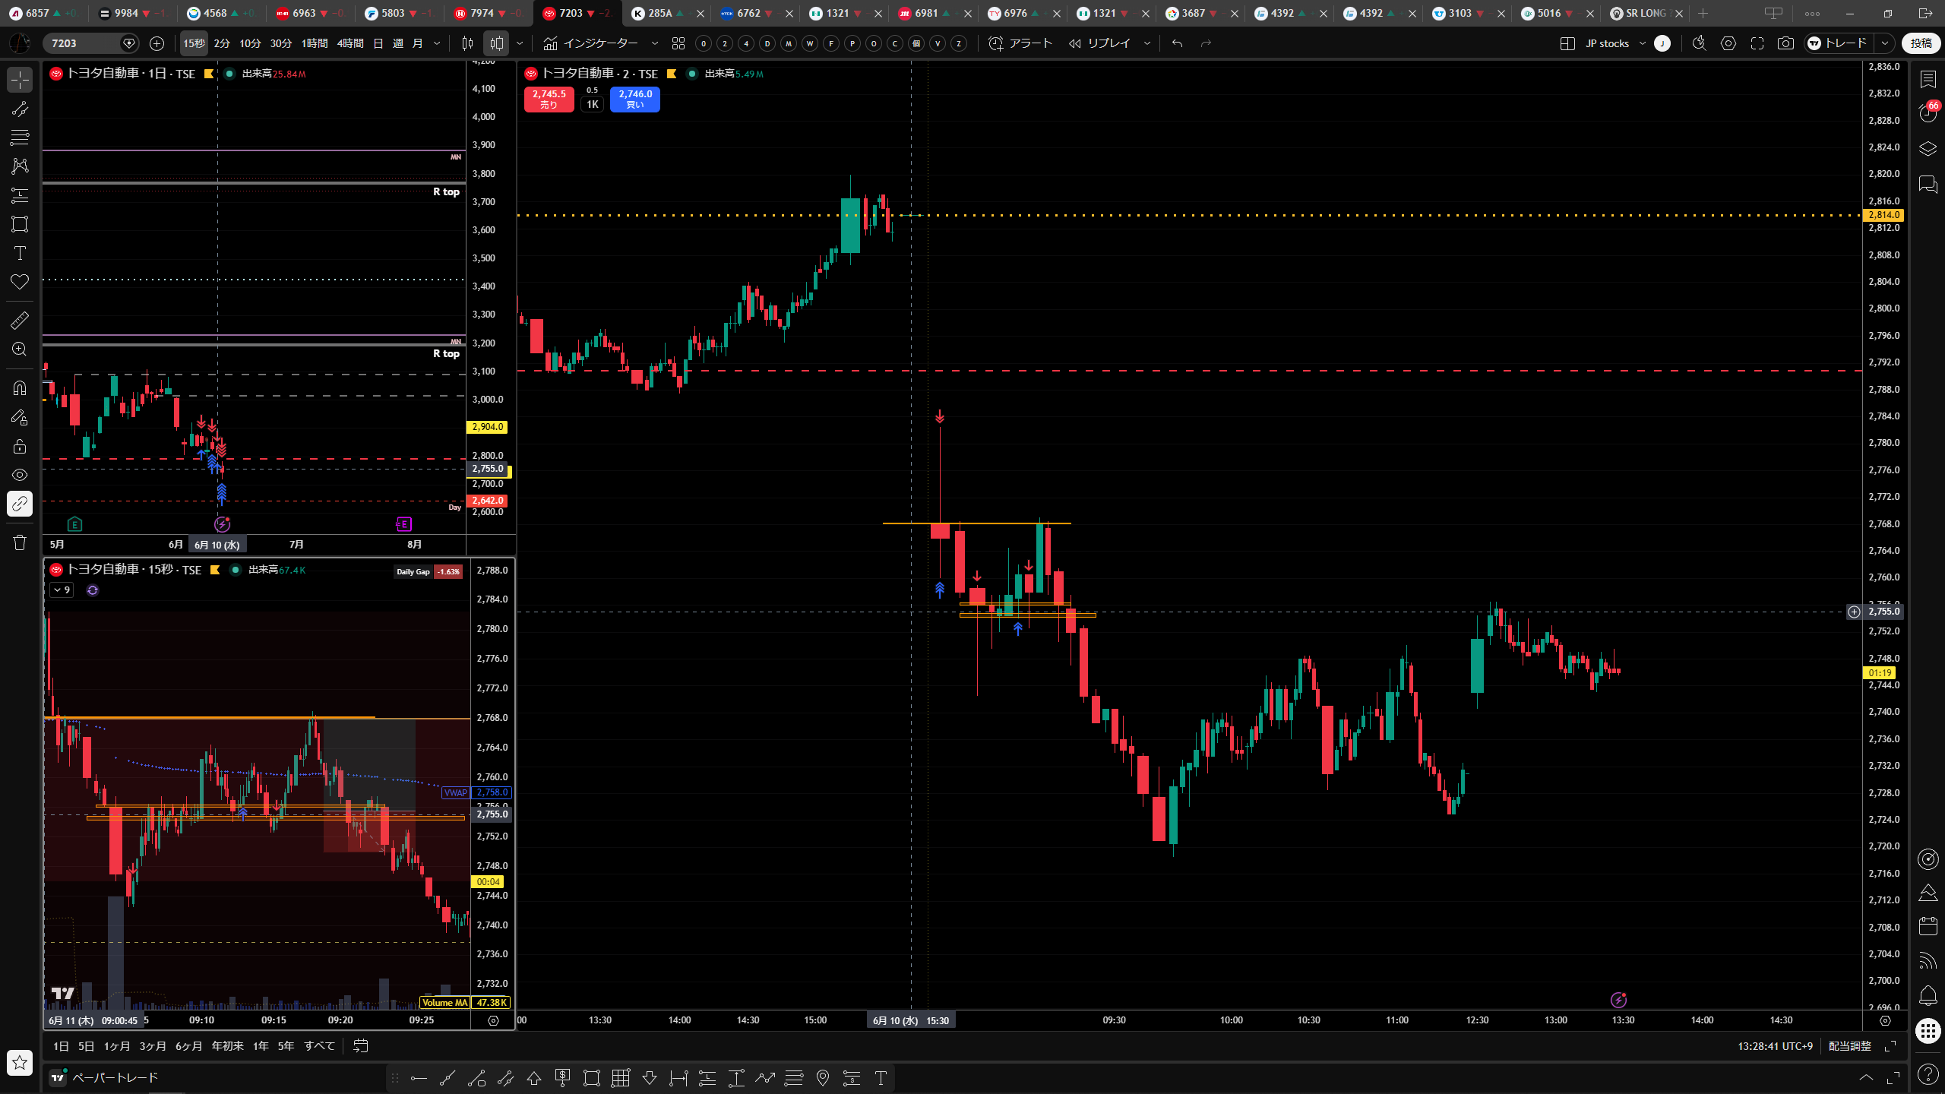Click the quick search lightning magnifier icon
This screenshot has width=1945, height=1094.
(1700, 43)
